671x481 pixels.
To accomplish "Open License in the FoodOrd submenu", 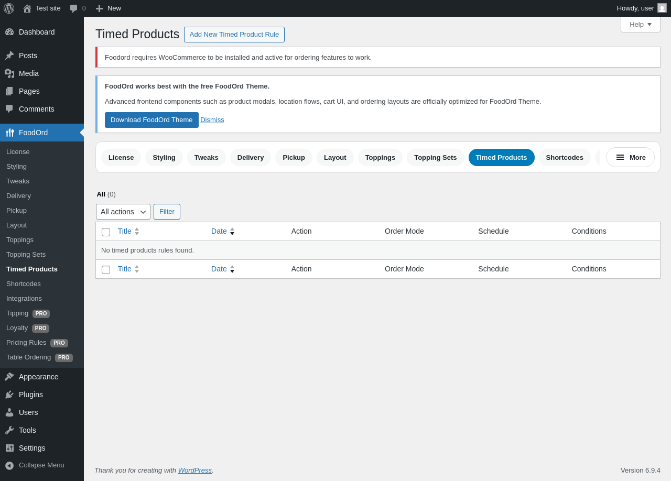I will click(x=18, y=152).
